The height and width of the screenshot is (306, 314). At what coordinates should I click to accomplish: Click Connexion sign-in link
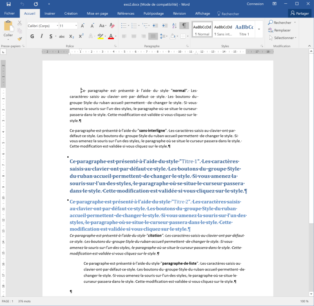tap(255, 4)
